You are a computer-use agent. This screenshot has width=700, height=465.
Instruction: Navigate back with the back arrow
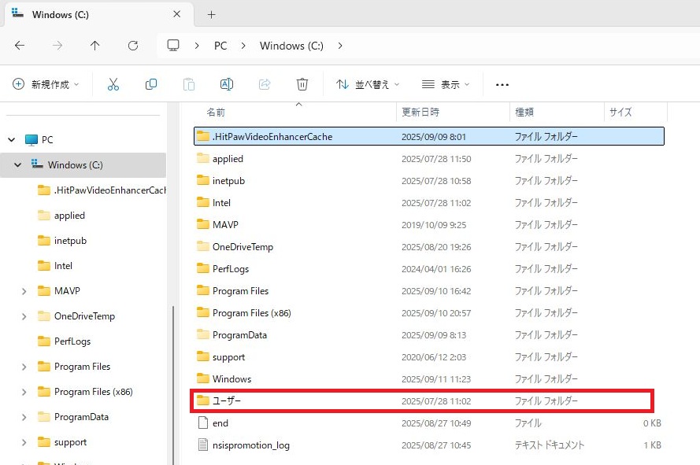coord(20,46)
